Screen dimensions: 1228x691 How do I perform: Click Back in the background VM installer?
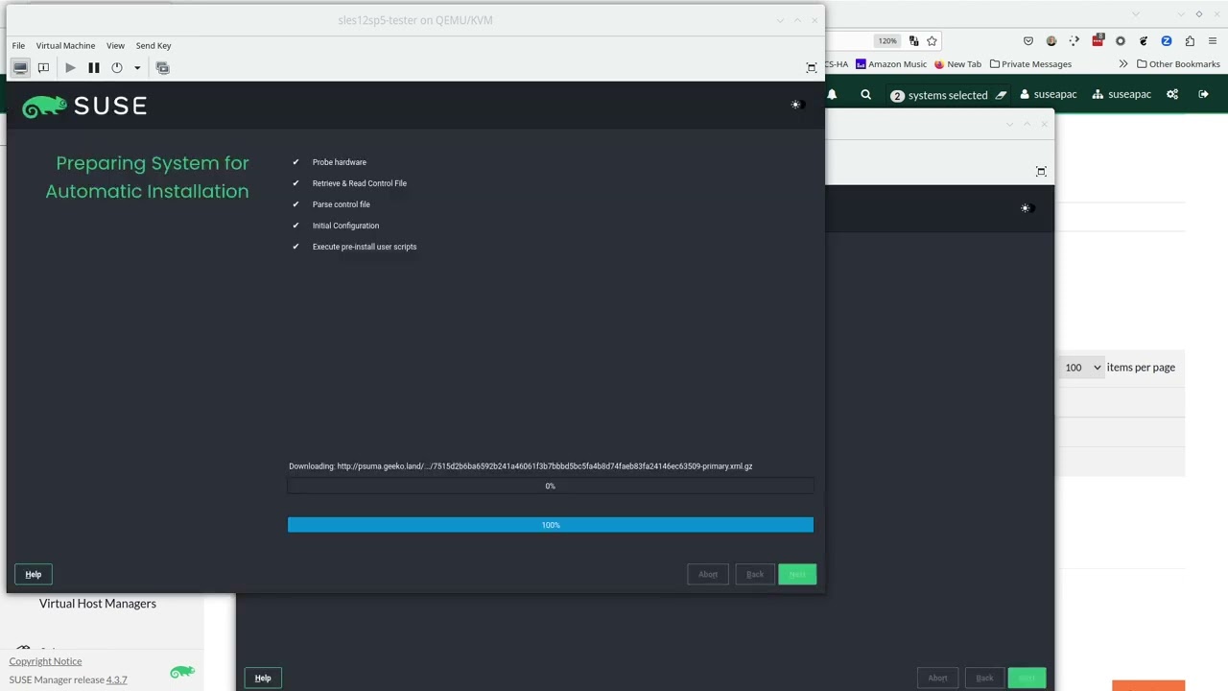click(x=984, y=679)
